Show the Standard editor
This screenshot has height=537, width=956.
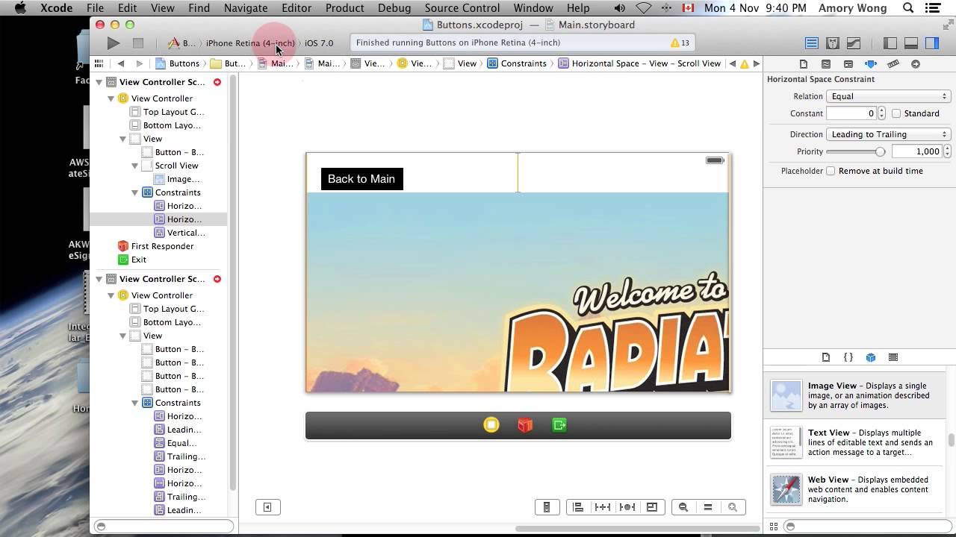(812, 43)
